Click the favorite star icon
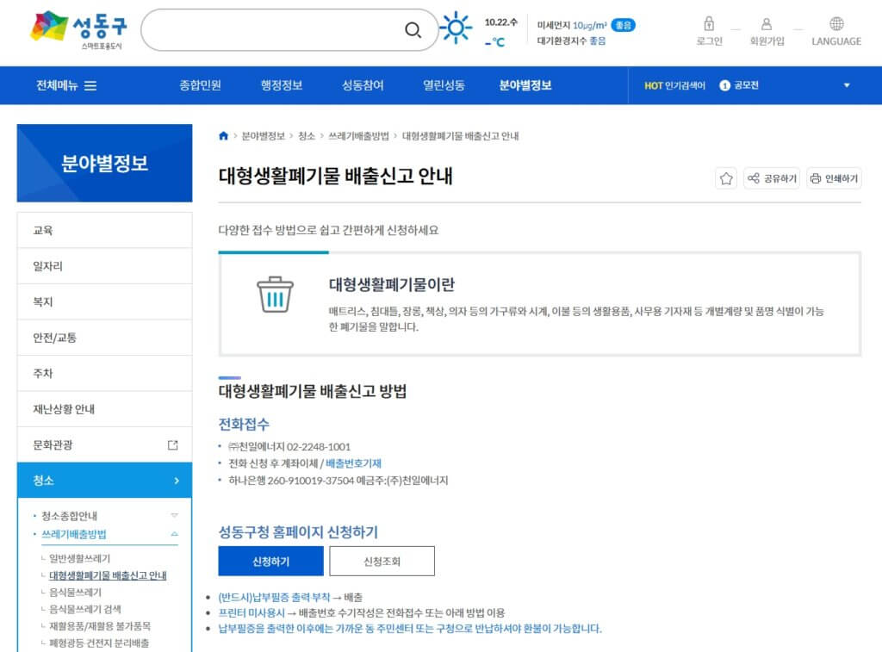Screen dimensions: 882x652 (x=726, y=178)
